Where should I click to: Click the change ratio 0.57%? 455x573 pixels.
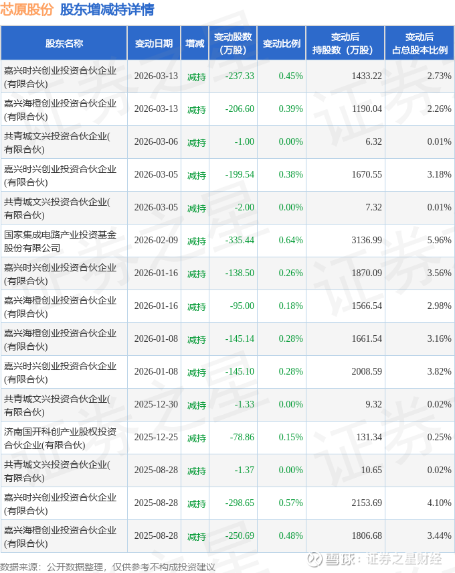pyautogui.click(x=291, y=503)
